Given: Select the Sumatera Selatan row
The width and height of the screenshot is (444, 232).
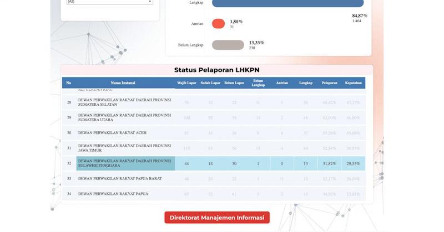Looking at the screenshot, I should [x=124, y=102].
